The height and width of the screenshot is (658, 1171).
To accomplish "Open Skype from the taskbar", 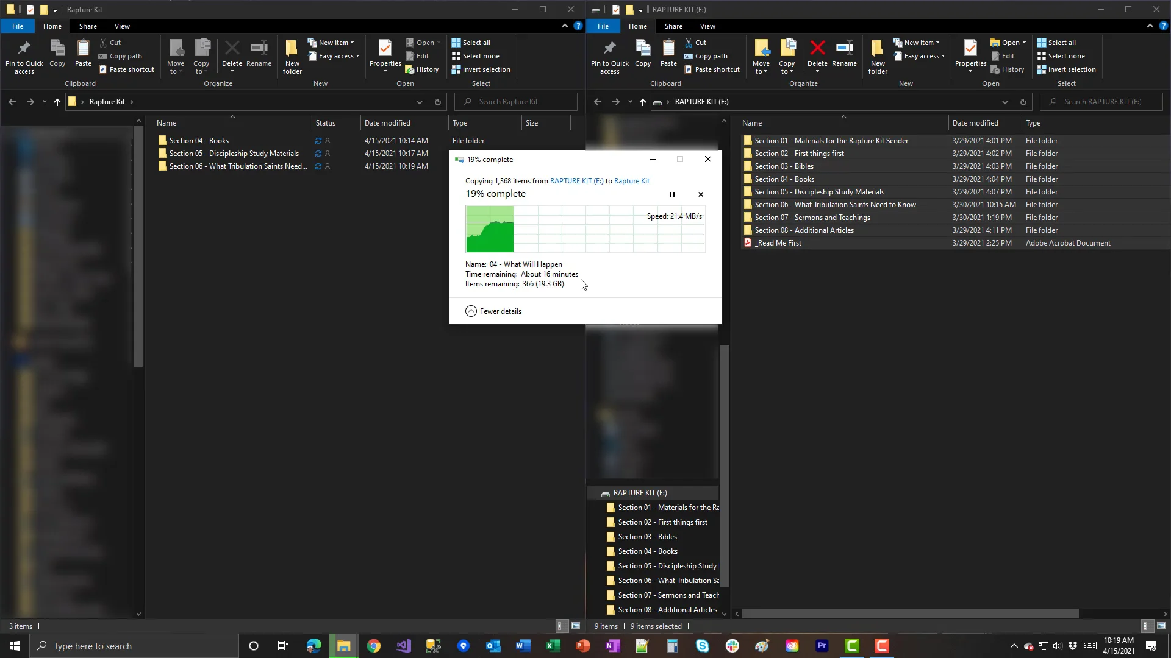I will 702,646.
